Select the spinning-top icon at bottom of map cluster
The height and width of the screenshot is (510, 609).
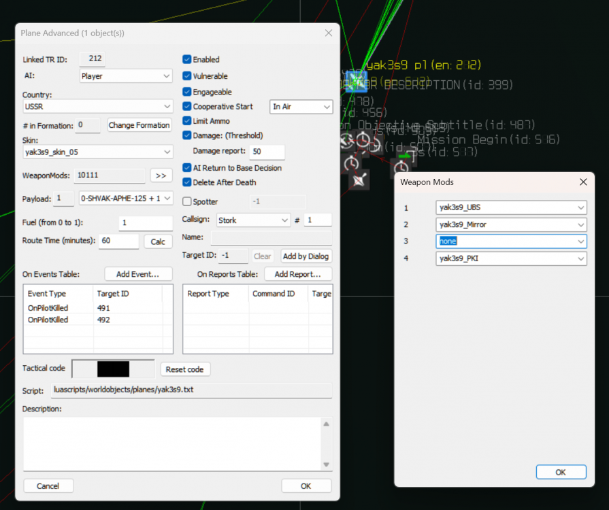click(359, 180)
